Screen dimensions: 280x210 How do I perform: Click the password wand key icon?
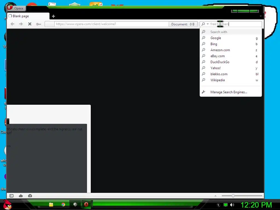pos(39,24)
